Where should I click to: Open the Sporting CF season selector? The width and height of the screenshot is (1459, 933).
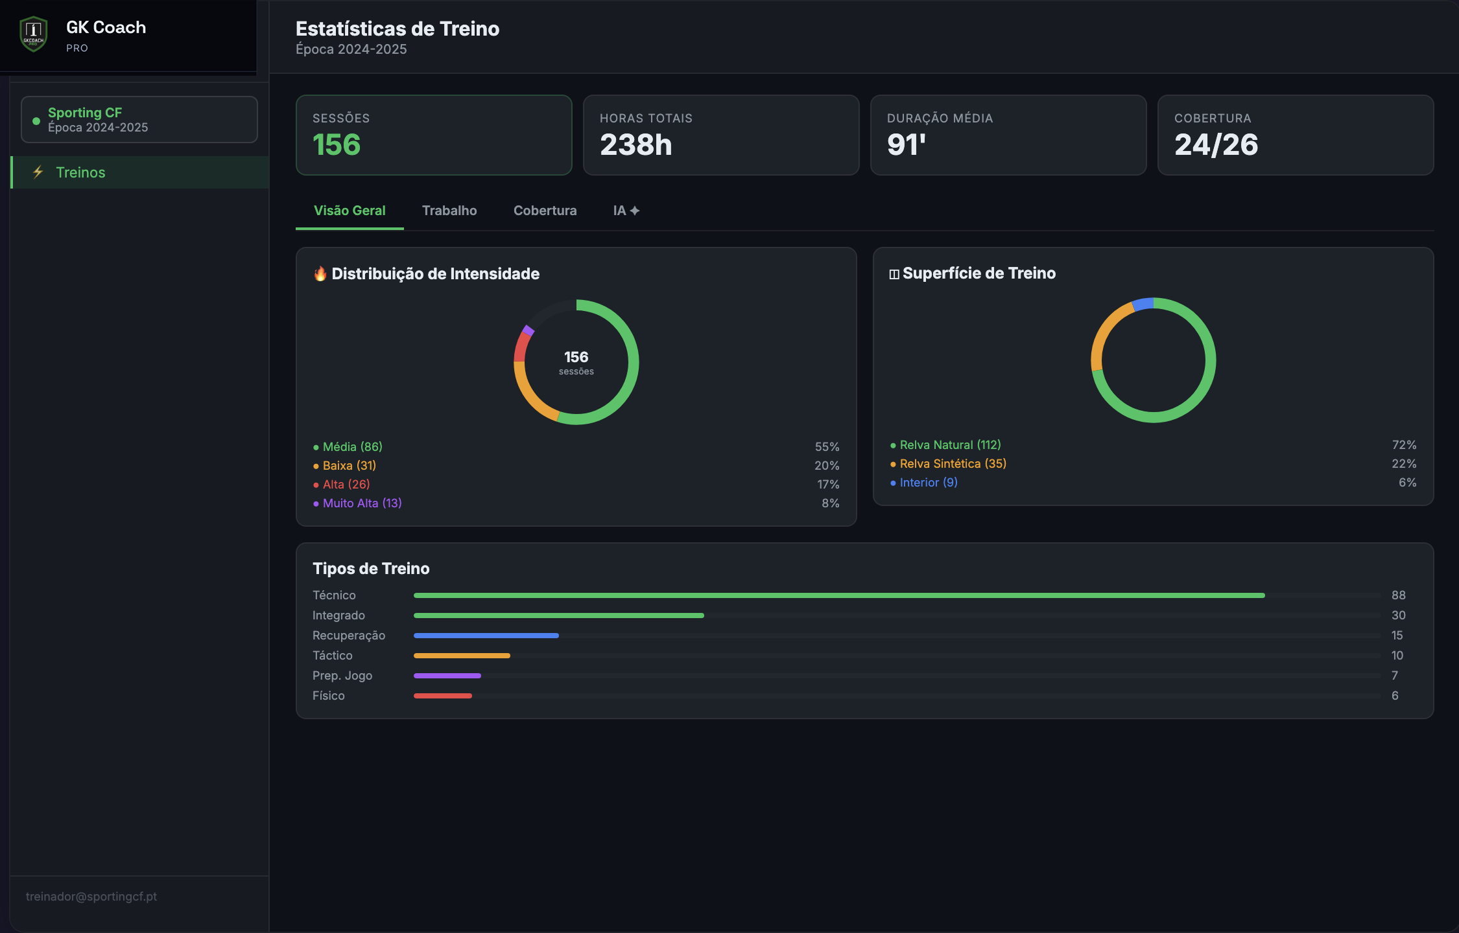coord(139,120)
